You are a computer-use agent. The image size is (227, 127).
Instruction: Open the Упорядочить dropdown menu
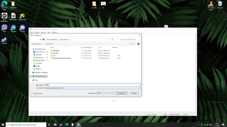coord(37,44)
